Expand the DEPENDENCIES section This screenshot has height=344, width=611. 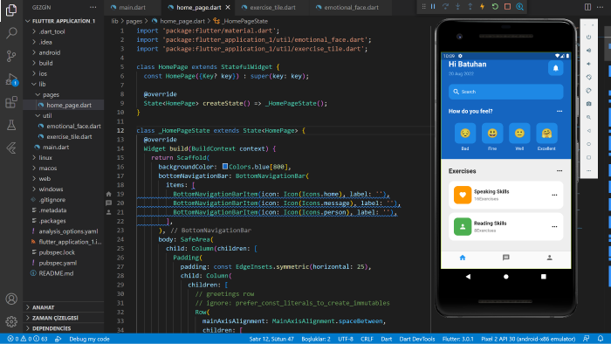(x=64, y=328)
